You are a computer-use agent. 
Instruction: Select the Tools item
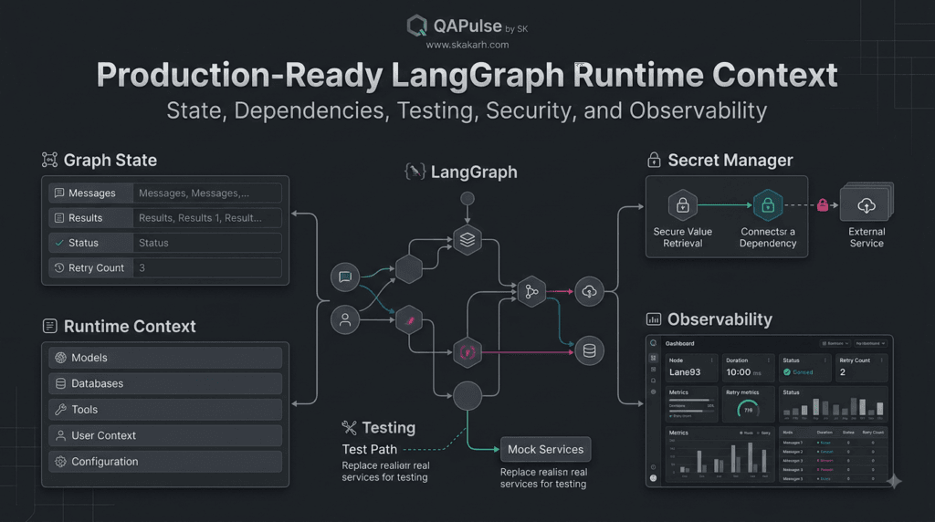pos(165,410)
